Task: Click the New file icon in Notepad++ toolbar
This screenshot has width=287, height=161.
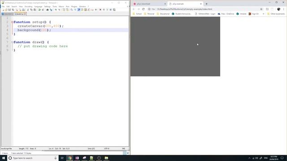Action: [3, 10]
